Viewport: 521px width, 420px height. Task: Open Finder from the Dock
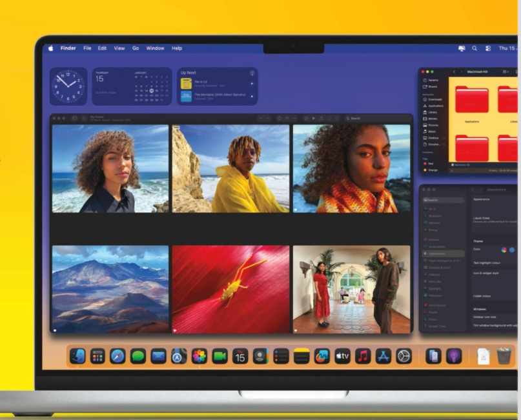pos(77,356)
